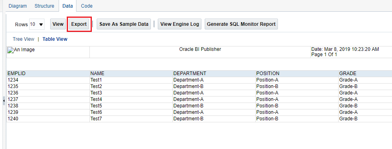Click the broken An Image placeholder
The height and width of the screenshot is (149, 392).
[x=21, y=50]
